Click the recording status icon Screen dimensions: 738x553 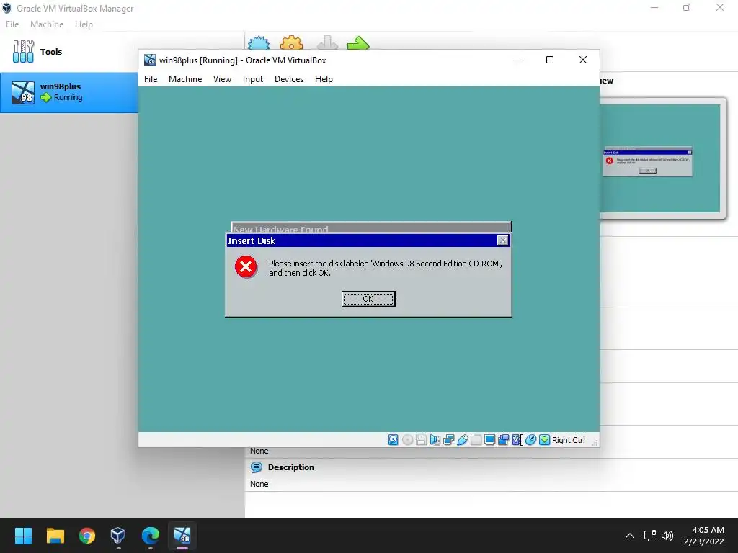click(x=503, y=440)
